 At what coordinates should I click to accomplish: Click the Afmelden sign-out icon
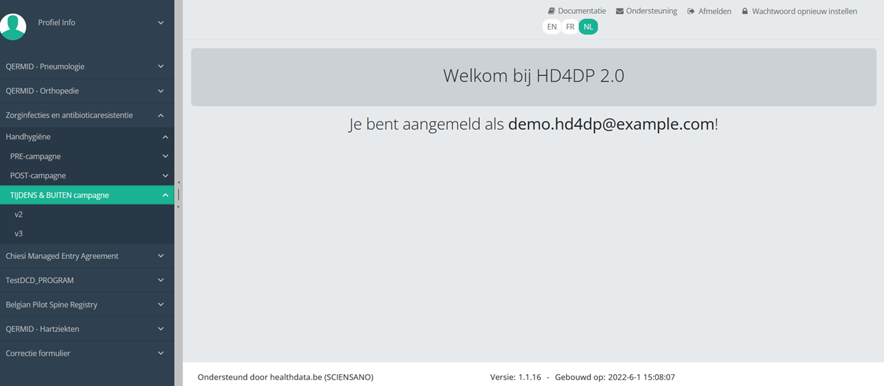tap(691, 11)
